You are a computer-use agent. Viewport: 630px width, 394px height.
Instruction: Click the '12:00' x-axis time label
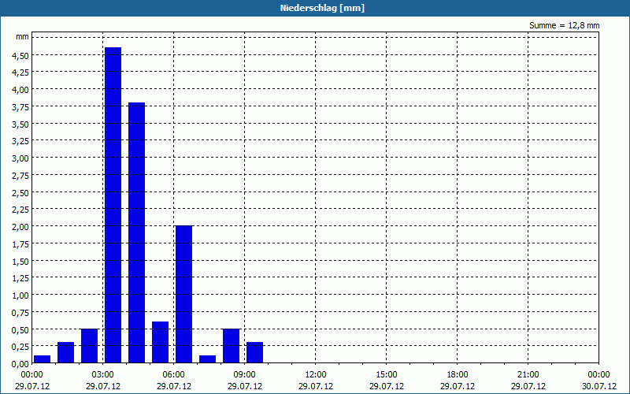pos(316,375)
